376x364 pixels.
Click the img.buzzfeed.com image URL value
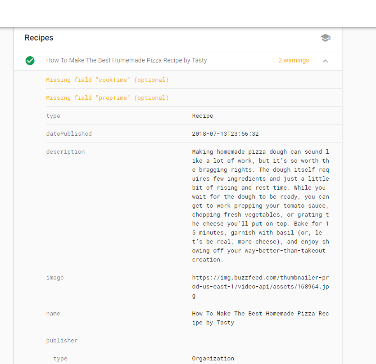point(260,286)
